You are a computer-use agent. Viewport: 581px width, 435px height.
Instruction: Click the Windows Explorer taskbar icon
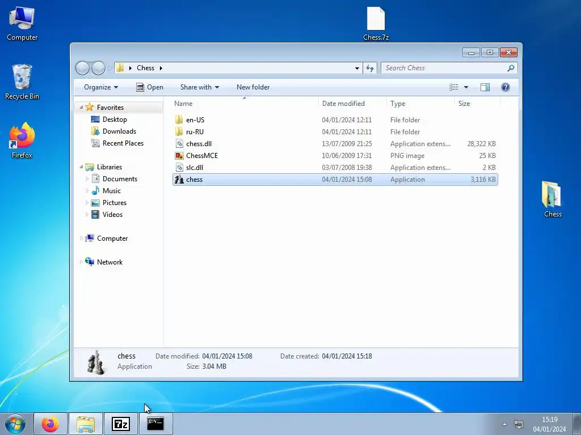(x=86, y=424)
